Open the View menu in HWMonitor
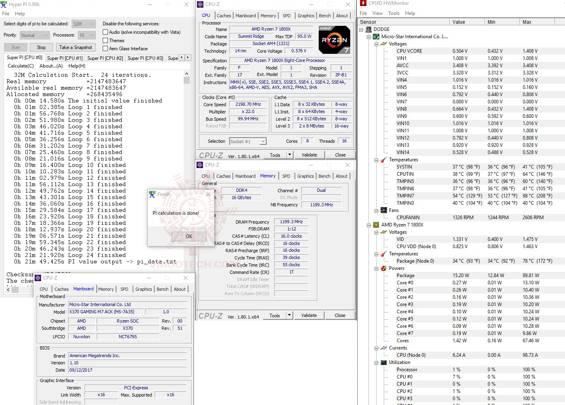The height and width of the screenshot is (405, 565). tap(377, 13)
